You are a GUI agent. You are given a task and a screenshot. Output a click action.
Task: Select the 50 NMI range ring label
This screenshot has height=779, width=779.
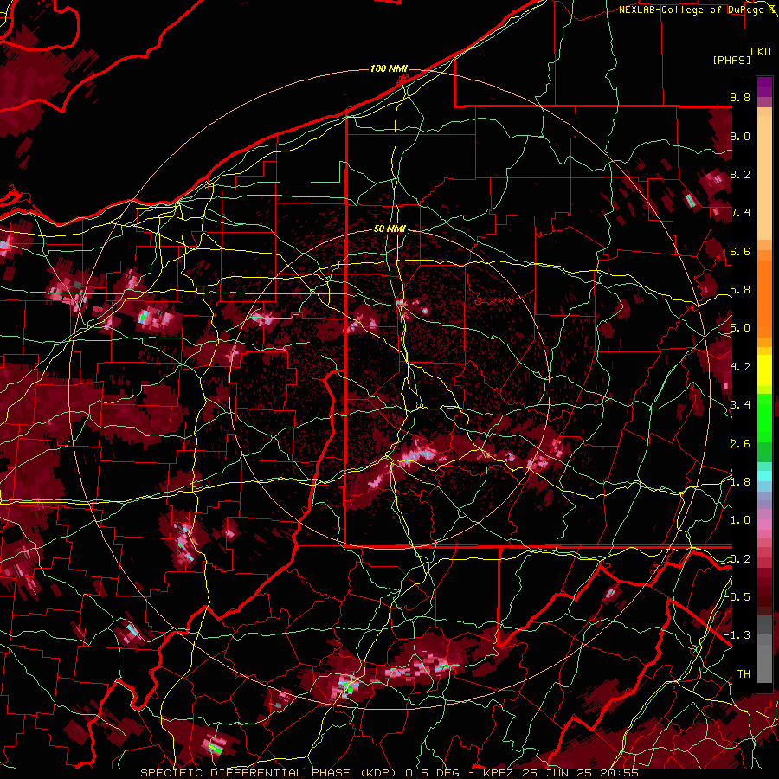point(389,229)
